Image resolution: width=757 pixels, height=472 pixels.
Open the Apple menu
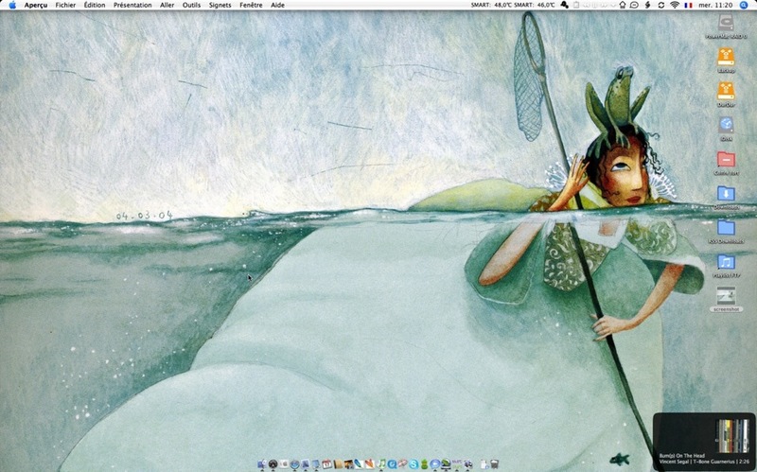(x=12, y=5)
